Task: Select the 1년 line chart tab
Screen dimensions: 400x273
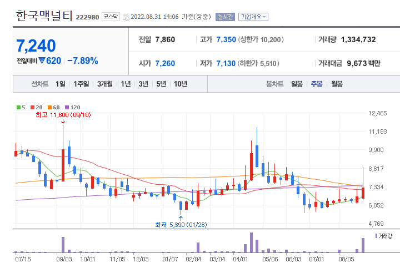Action: click(x=126, y=84)
